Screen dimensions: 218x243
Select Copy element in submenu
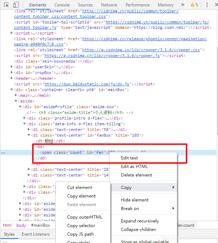pyautogui.click(x=83, y=196)
